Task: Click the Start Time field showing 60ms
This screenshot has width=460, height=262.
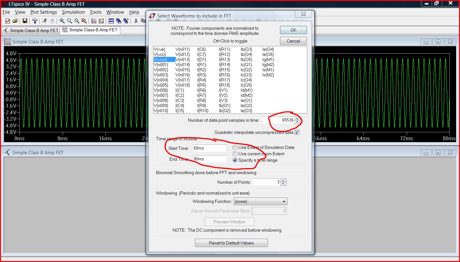Action: click(x=209, y=148)
